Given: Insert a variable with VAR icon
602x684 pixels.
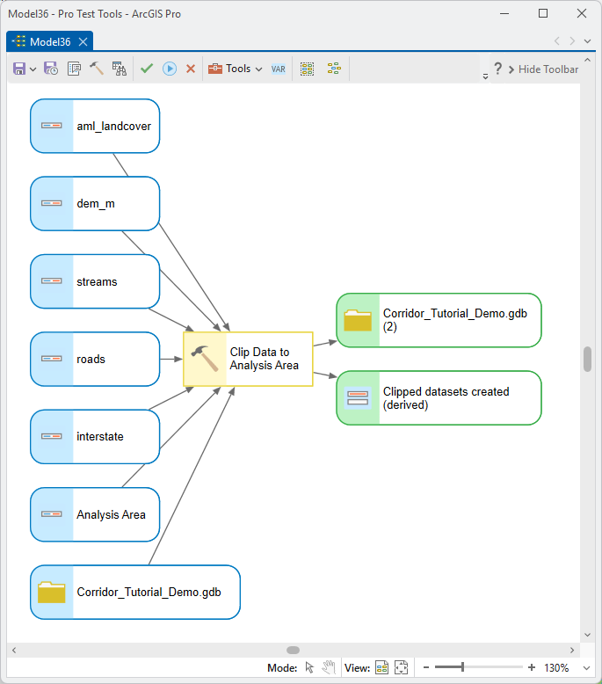Looking at the screenshot, I should tap(279, 69).
